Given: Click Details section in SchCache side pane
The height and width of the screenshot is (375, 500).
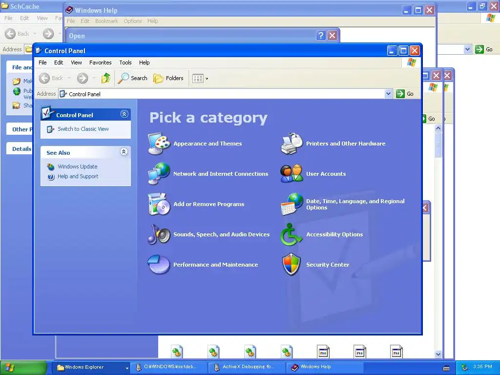Looking at the screenshot, I should pos(21,149).
